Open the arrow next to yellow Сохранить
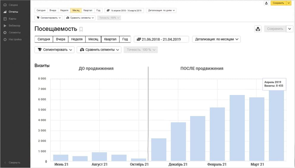 point(288,3)
